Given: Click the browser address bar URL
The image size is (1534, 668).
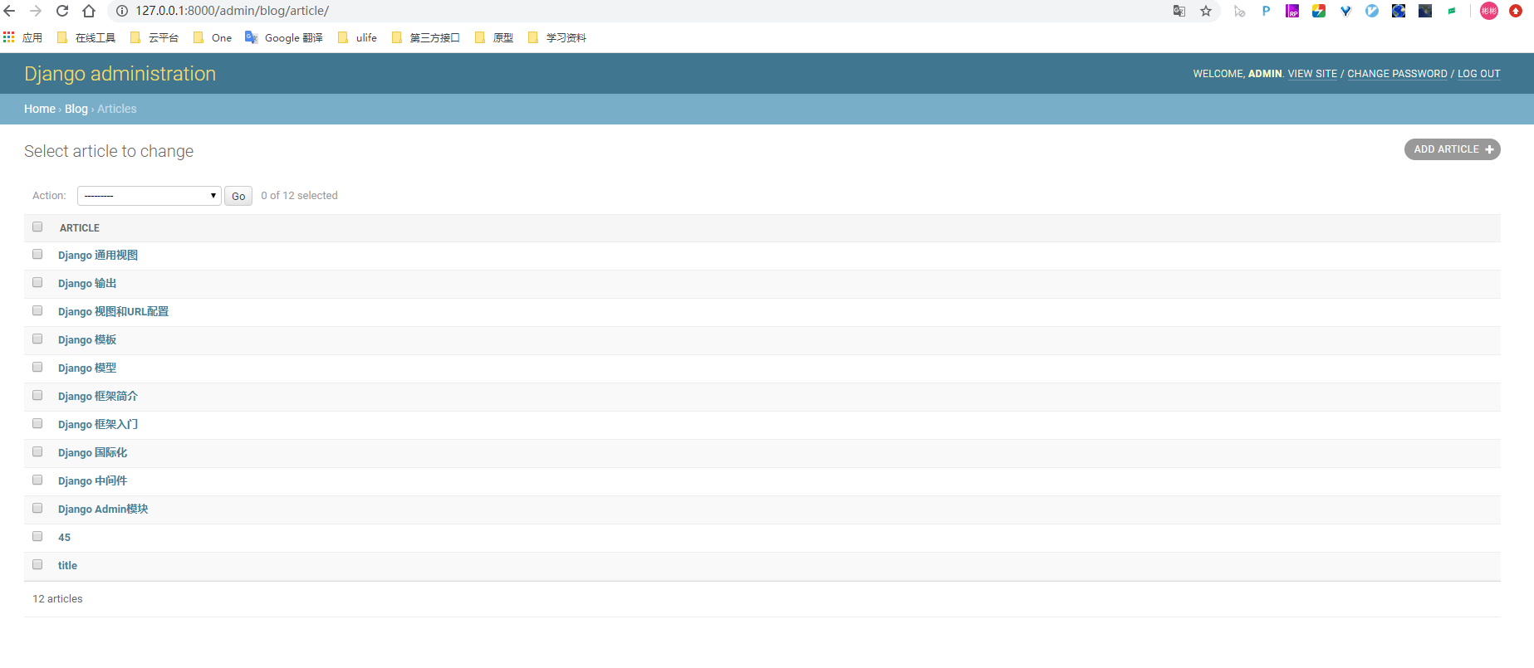Looking at the screenshot, I should tap(233, 11).
